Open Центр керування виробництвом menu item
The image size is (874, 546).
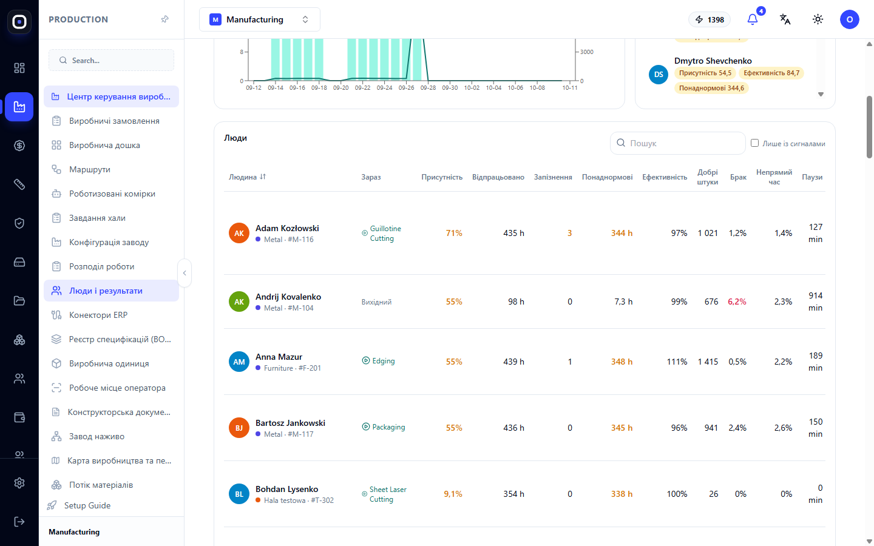pos(111,96)
